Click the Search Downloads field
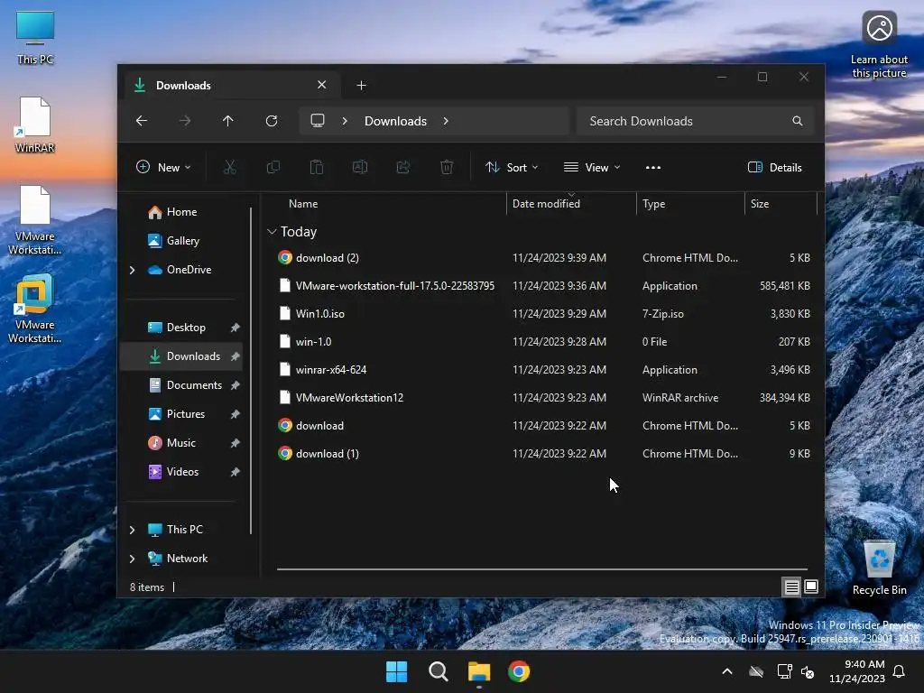Image resolution: width=924 pixels, height=693 pixels. [x=696, y=121]
